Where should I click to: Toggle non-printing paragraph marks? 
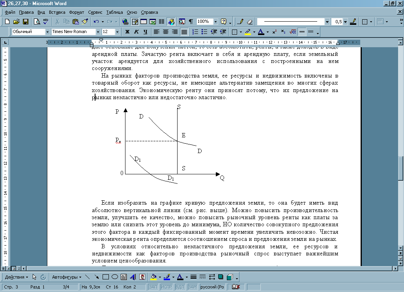point(191,22)
